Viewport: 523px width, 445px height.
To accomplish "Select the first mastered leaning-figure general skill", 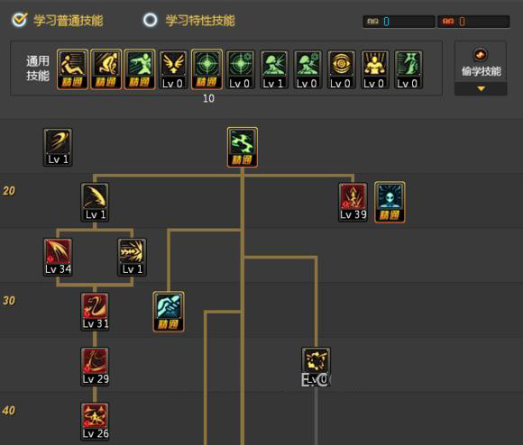I will (72, 69).
